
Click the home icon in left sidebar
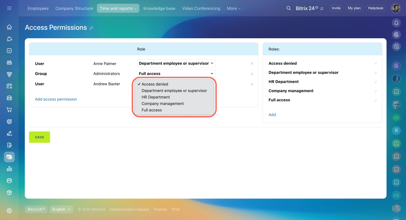[9, 27]
